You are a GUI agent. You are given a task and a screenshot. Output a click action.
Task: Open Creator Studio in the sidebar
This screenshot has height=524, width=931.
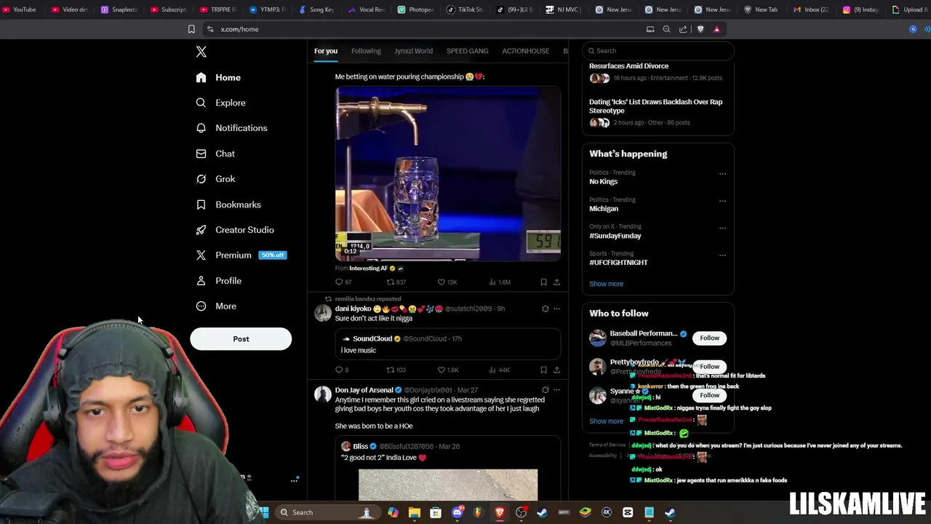(235, 230)
